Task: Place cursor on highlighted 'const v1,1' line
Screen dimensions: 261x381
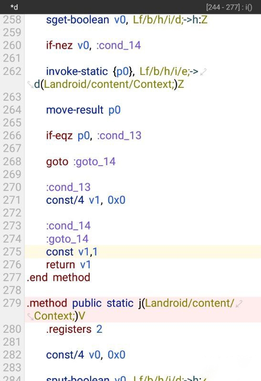Action: pos(143,252)
